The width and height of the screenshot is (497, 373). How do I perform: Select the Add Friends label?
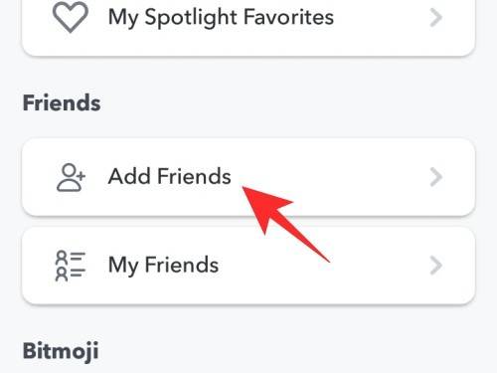coord(169,176)
